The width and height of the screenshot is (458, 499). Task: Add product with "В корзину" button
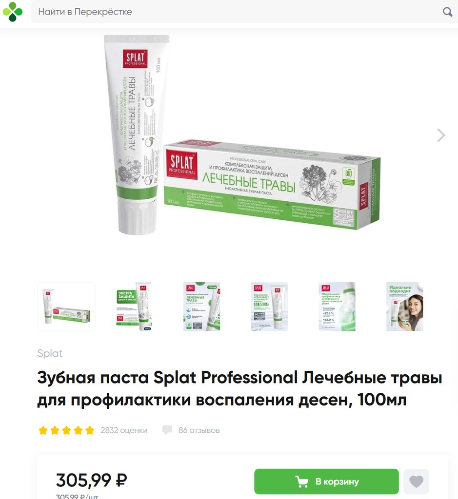(326, 481)
